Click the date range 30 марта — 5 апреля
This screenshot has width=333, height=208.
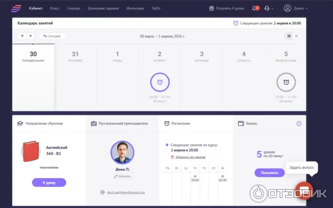(x=162, y=36)
